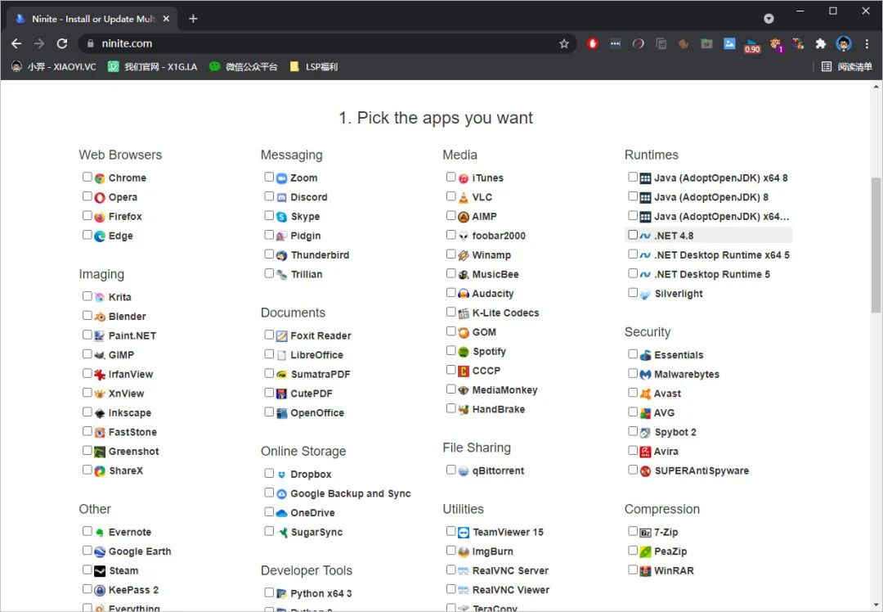Click the Steam icon in Other section
Image resolution: width=883 pixels, height=612 pixels.
point(100,571)
